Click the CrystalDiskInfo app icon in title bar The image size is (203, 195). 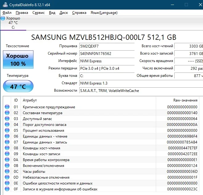[x=5, y=5]
